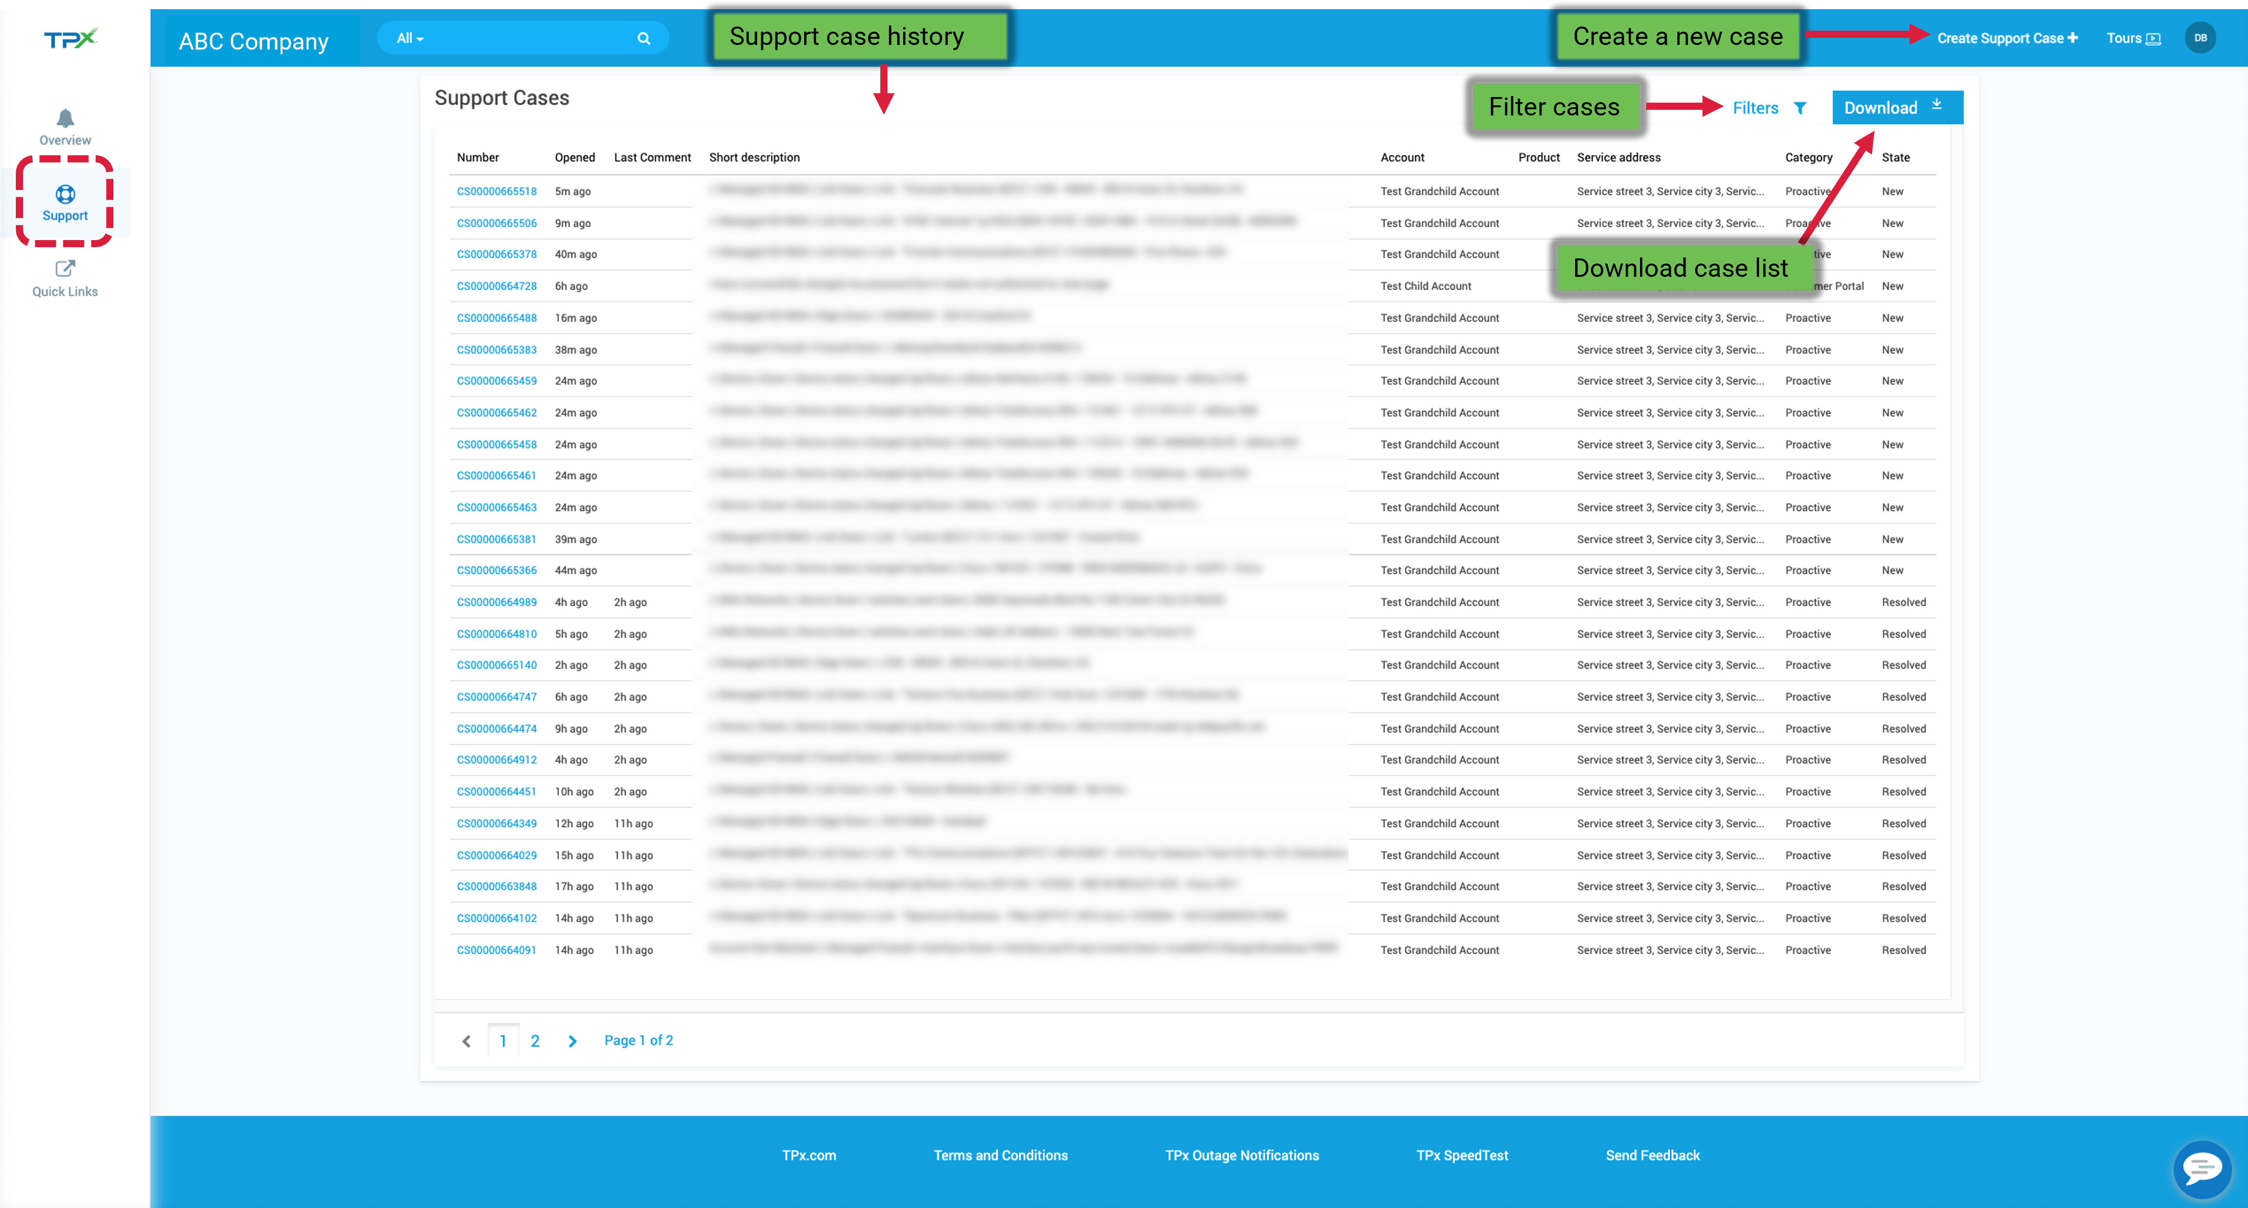Sort by Last Comment column header

(x=652, y=158)
